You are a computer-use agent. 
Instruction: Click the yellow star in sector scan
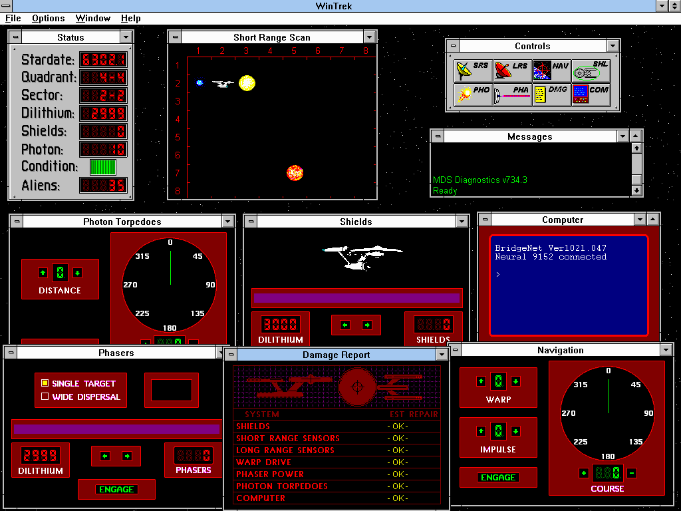pos(247,83)
